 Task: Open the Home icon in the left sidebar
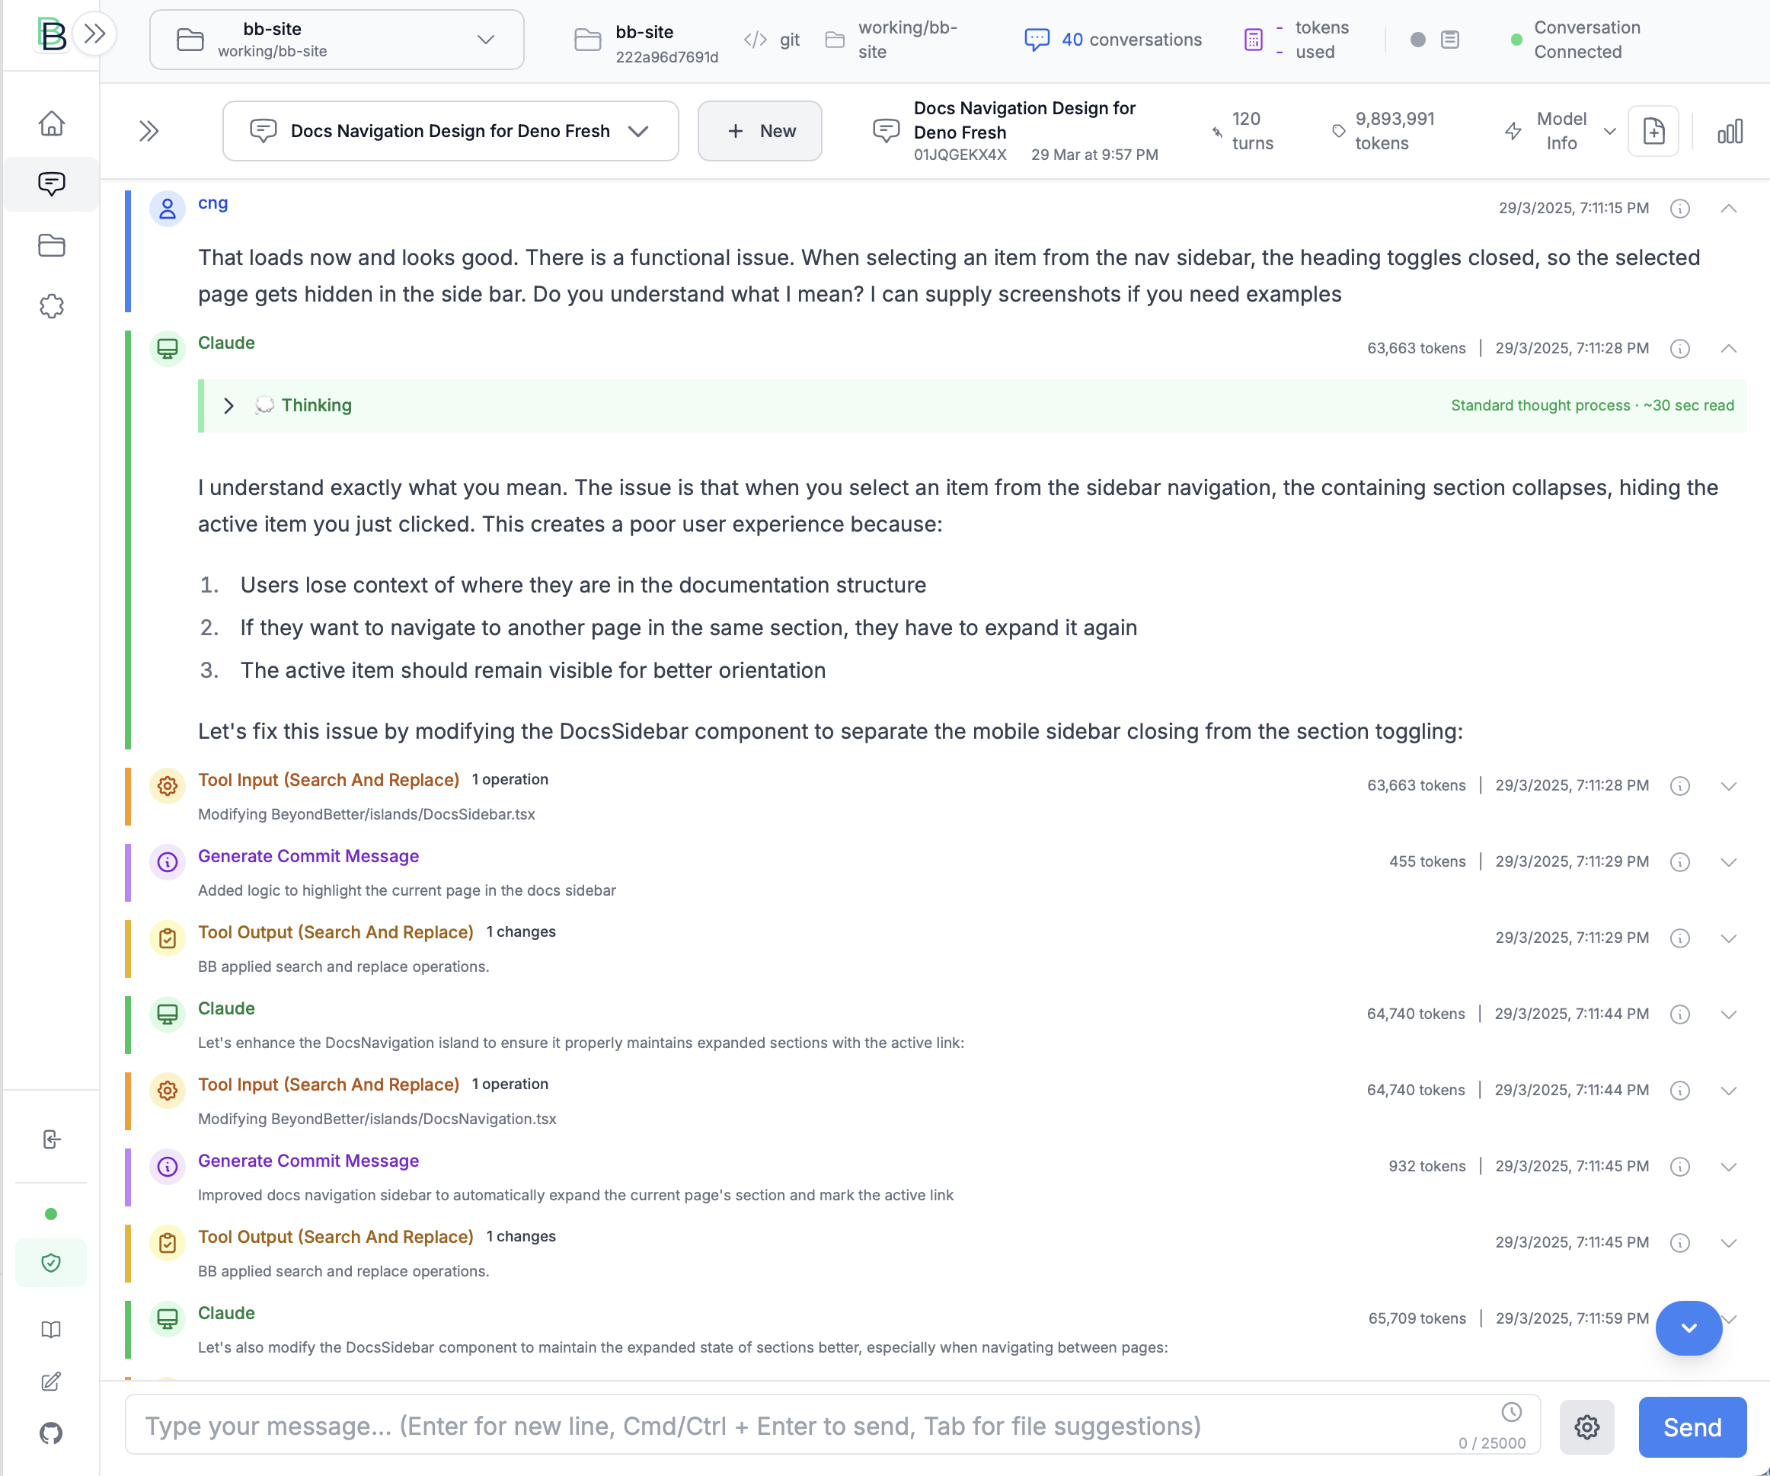point(52,123)
